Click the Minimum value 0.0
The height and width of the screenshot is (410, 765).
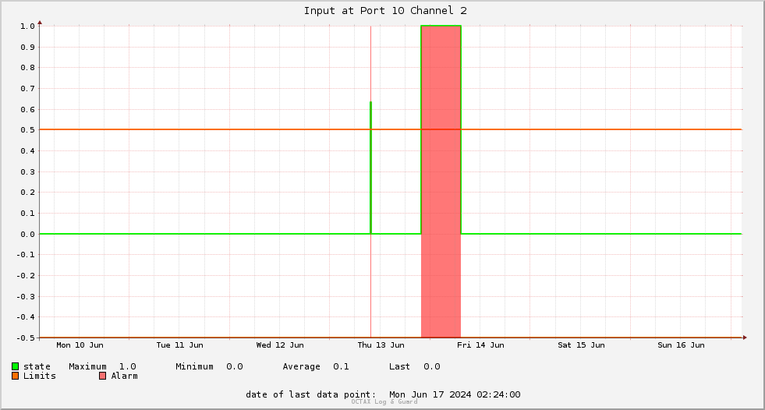click(x=235, y=366)
